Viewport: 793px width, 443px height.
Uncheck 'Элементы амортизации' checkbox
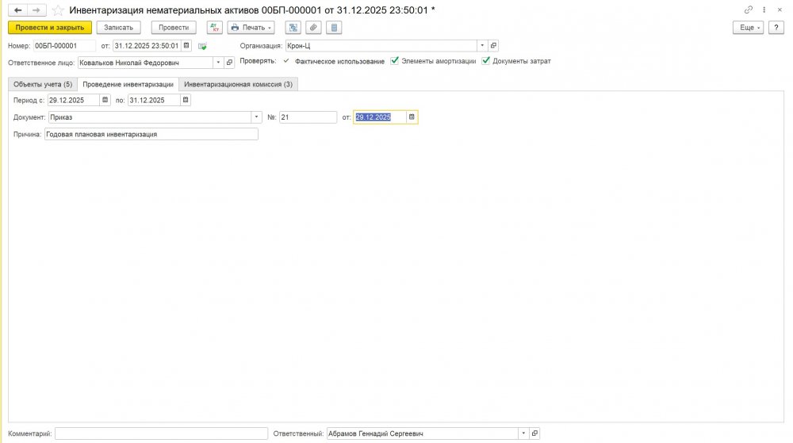(x=395, y=61)
